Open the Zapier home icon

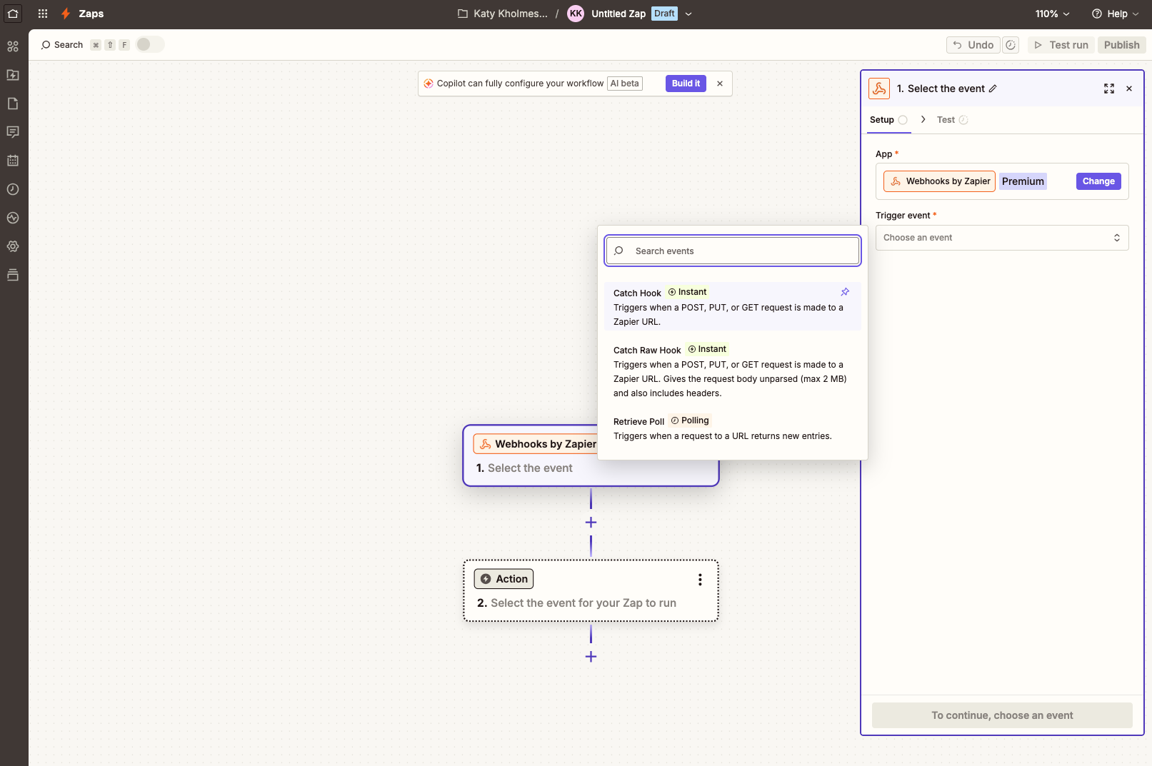[13, 14]
